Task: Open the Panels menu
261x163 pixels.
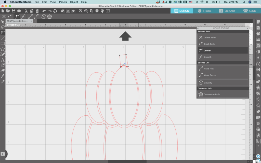Action: pyautogui.click(x=63, y=2)
